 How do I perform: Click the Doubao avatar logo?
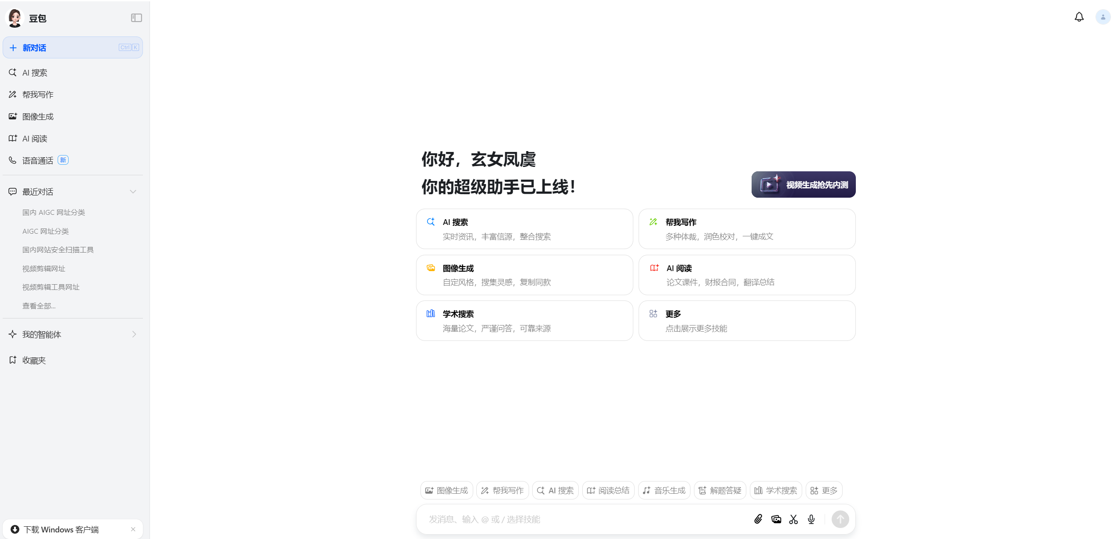(15, 18)
